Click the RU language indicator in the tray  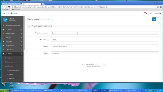(143, 91)
